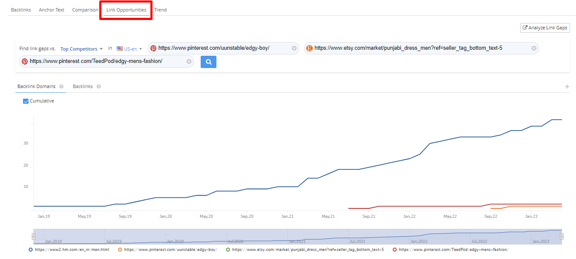Screen dimensions: 576x259
Task: Click the left handle of timeline range slider
Action: (x=34, y=236)
